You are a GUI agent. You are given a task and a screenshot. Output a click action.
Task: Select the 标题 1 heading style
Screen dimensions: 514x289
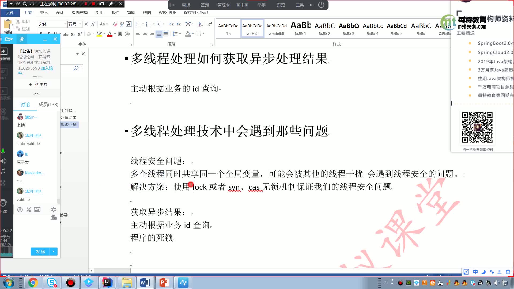pos(300,28)
